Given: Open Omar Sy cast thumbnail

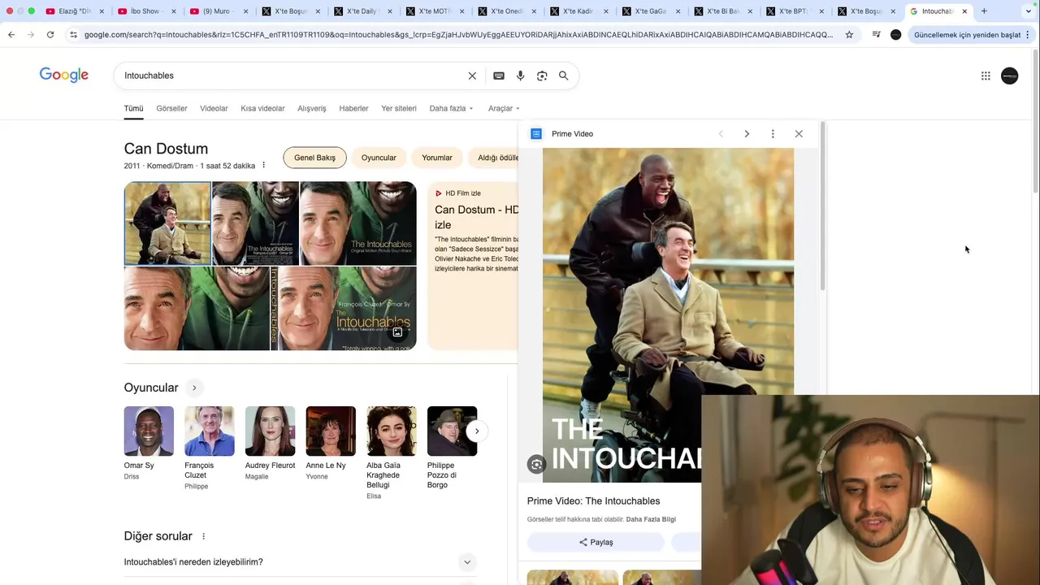Looking at the screenshot, I should click(x=149, y=431).
